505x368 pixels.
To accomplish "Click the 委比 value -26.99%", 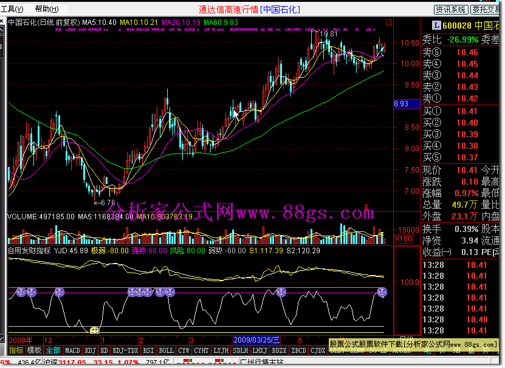I will click(463, 39).
